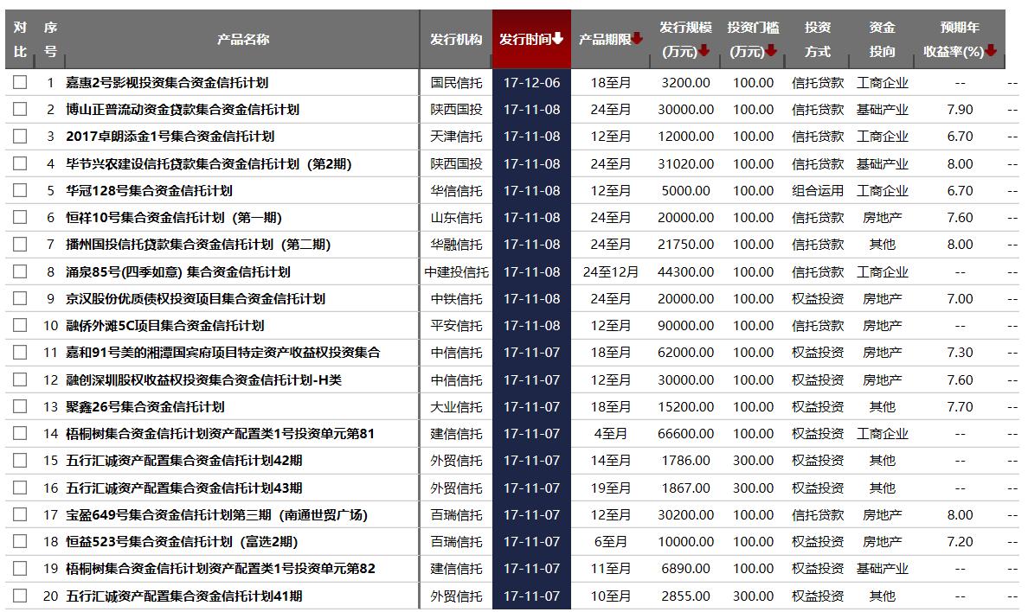
Task: Click the 中信信托 issuer on 融创深圳 row
Action: pos(457,379)
